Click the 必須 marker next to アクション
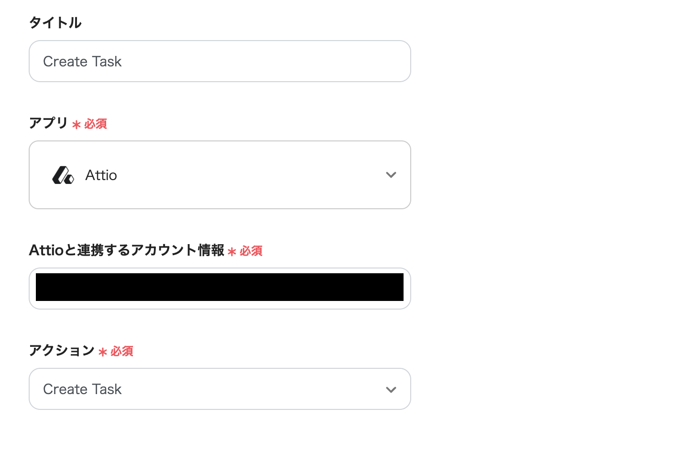 pyautogui.click(x=122, y=351)
